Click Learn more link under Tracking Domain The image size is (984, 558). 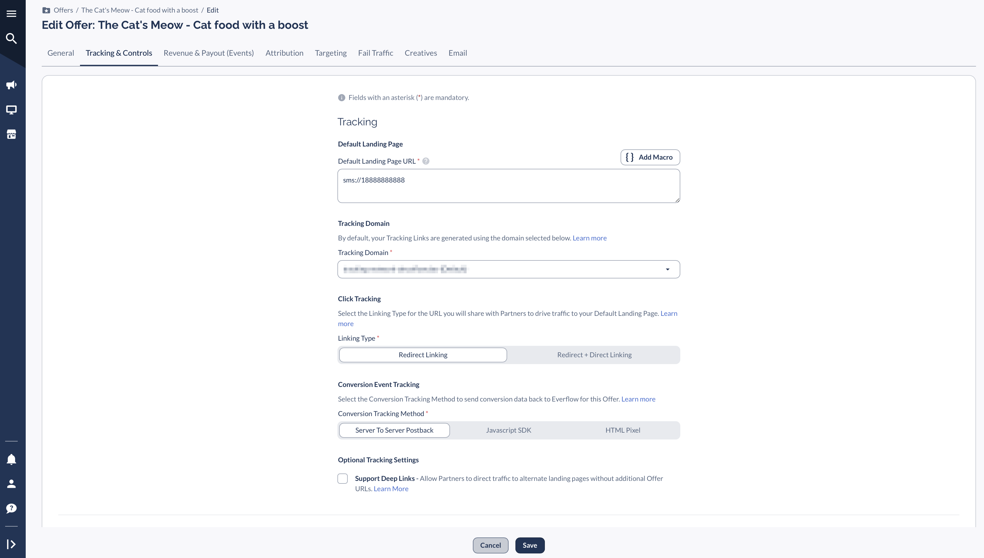click(589, 238)
